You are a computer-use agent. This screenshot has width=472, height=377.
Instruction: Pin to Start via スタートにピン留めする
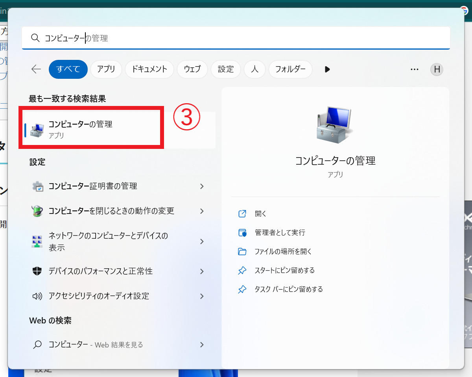pyautogui.click(x=284, y=270)
